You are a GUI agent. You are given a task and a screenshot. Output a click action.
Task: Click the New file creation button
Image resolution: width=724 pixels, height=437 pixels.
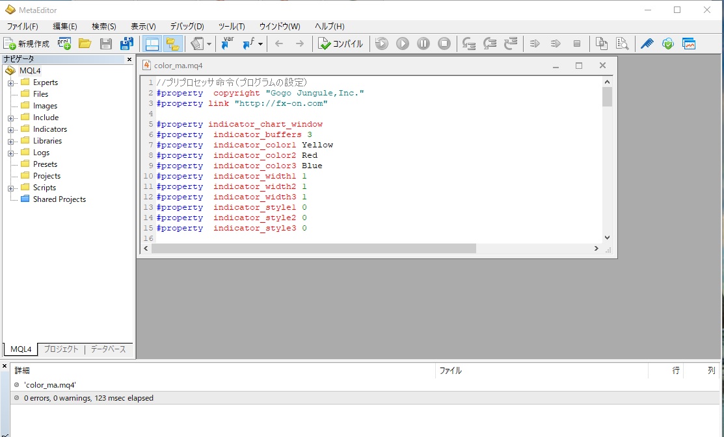27,44
